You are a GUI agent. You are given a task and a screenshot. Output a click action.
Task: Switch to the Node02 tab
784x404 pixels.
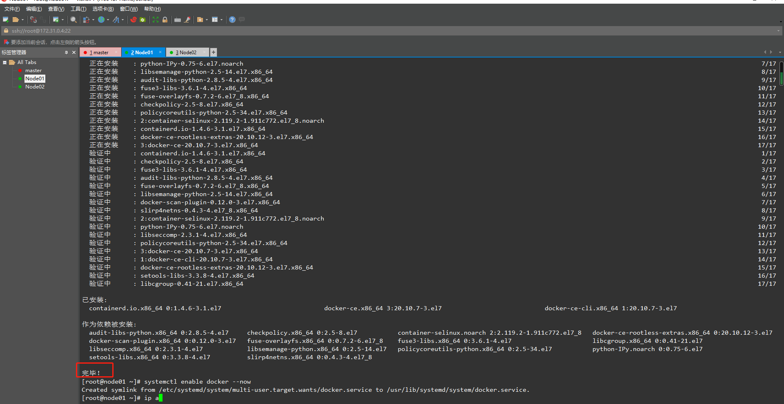[187, 52]
